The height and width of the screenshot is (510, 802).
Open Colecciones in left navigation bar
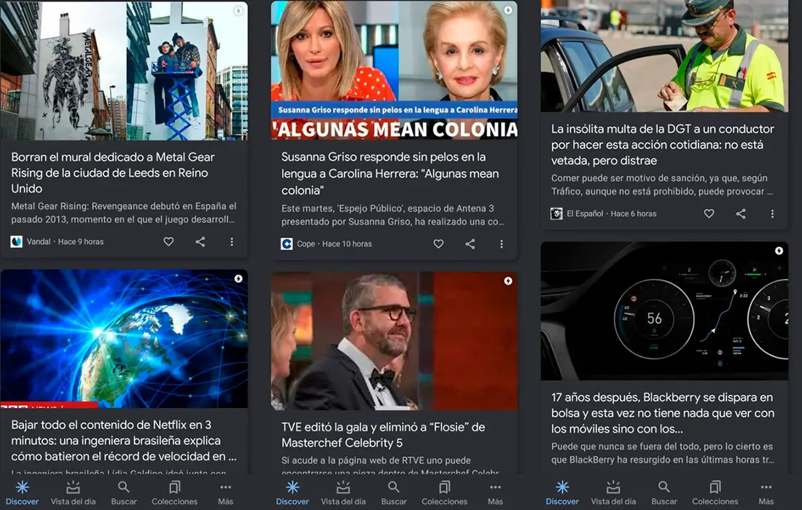174,493
